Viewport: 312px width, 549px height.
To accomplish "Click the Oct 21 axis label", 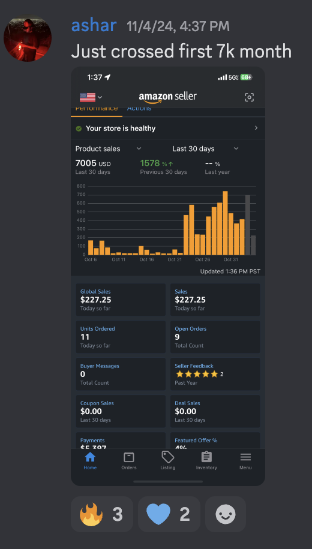I will tap(175, 260).
